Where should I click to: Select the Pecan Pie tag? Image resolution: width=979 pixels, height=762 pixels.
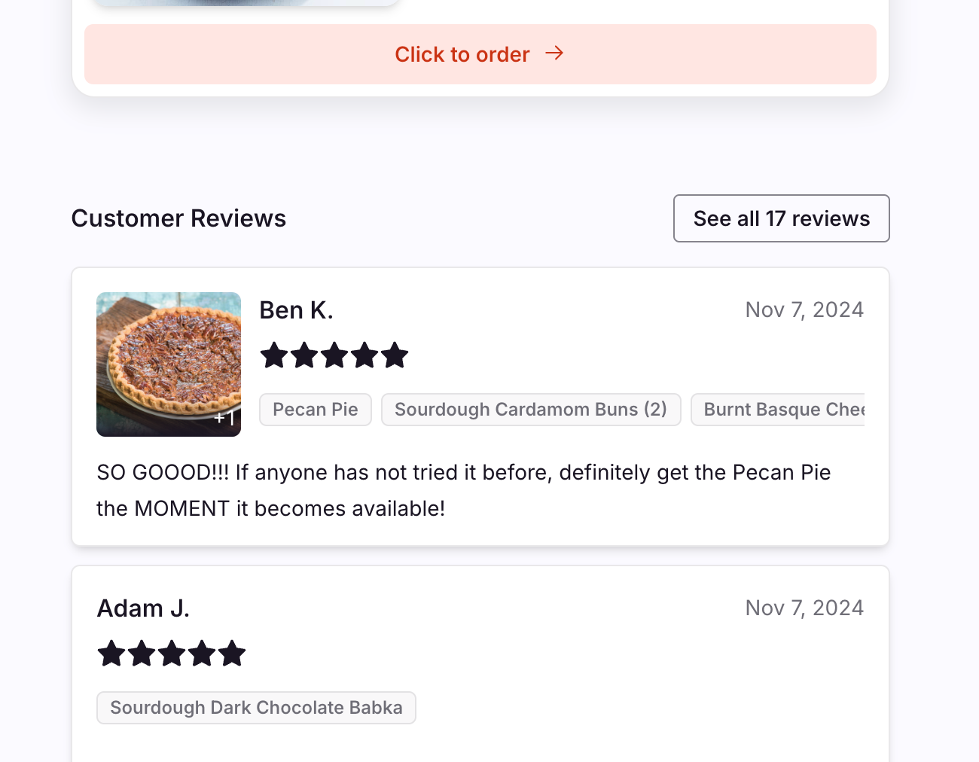(x=316, y=410)
